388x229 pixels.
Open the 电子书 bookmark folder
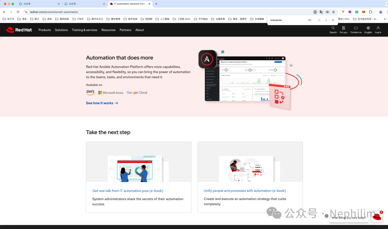(x=8, y=19)
